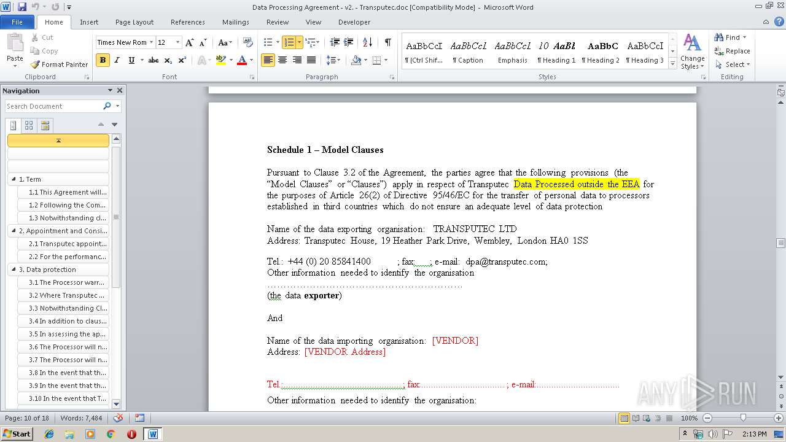Apply Emphasis style
Viewport: 786px width, 442px height.
[513, 52]
